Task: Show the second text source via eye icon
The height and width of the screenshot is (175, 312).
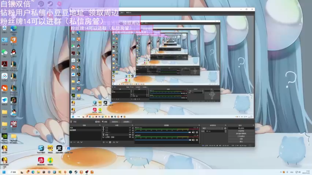Action: pos(130,130)
